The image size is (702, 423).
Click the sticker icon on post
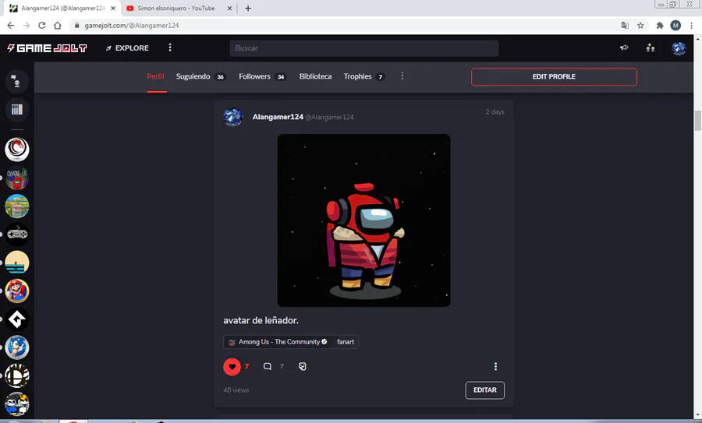coord(303,367)
